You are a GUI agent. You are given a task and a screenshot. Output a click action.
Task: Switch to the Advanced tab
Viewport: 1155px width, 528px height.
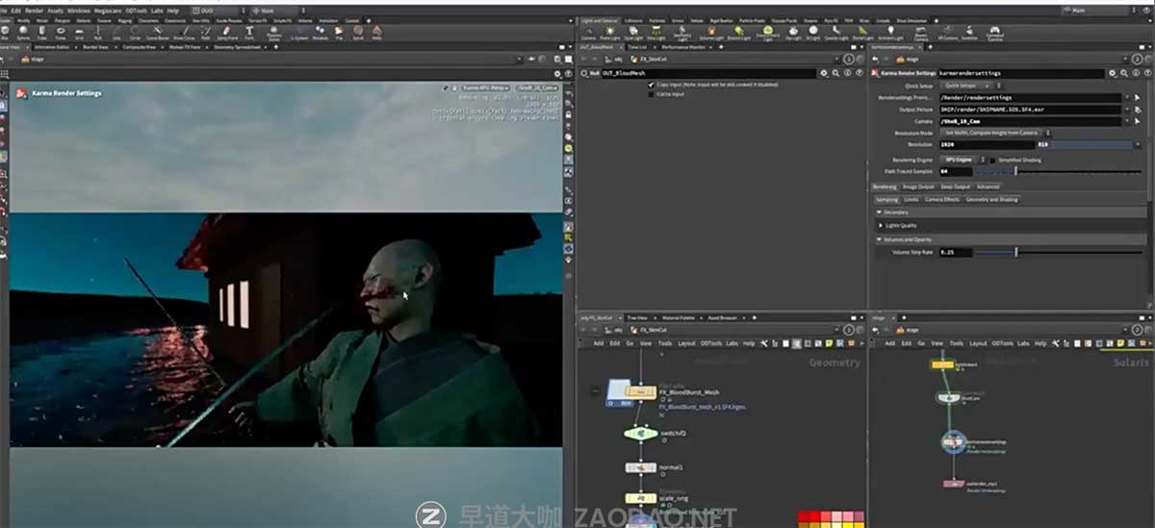[988, 187]
